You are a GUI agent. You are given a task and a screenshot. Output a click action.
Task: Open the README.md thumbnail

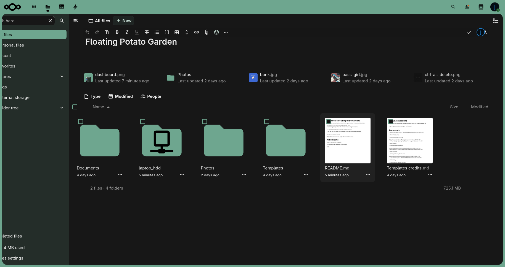pos(347,141)
